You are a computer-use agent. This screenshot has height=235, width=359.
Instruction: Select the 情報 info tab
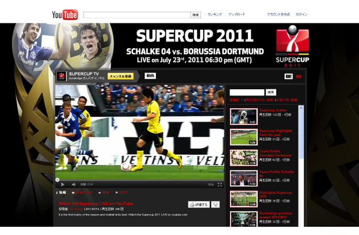click(61, 193)
